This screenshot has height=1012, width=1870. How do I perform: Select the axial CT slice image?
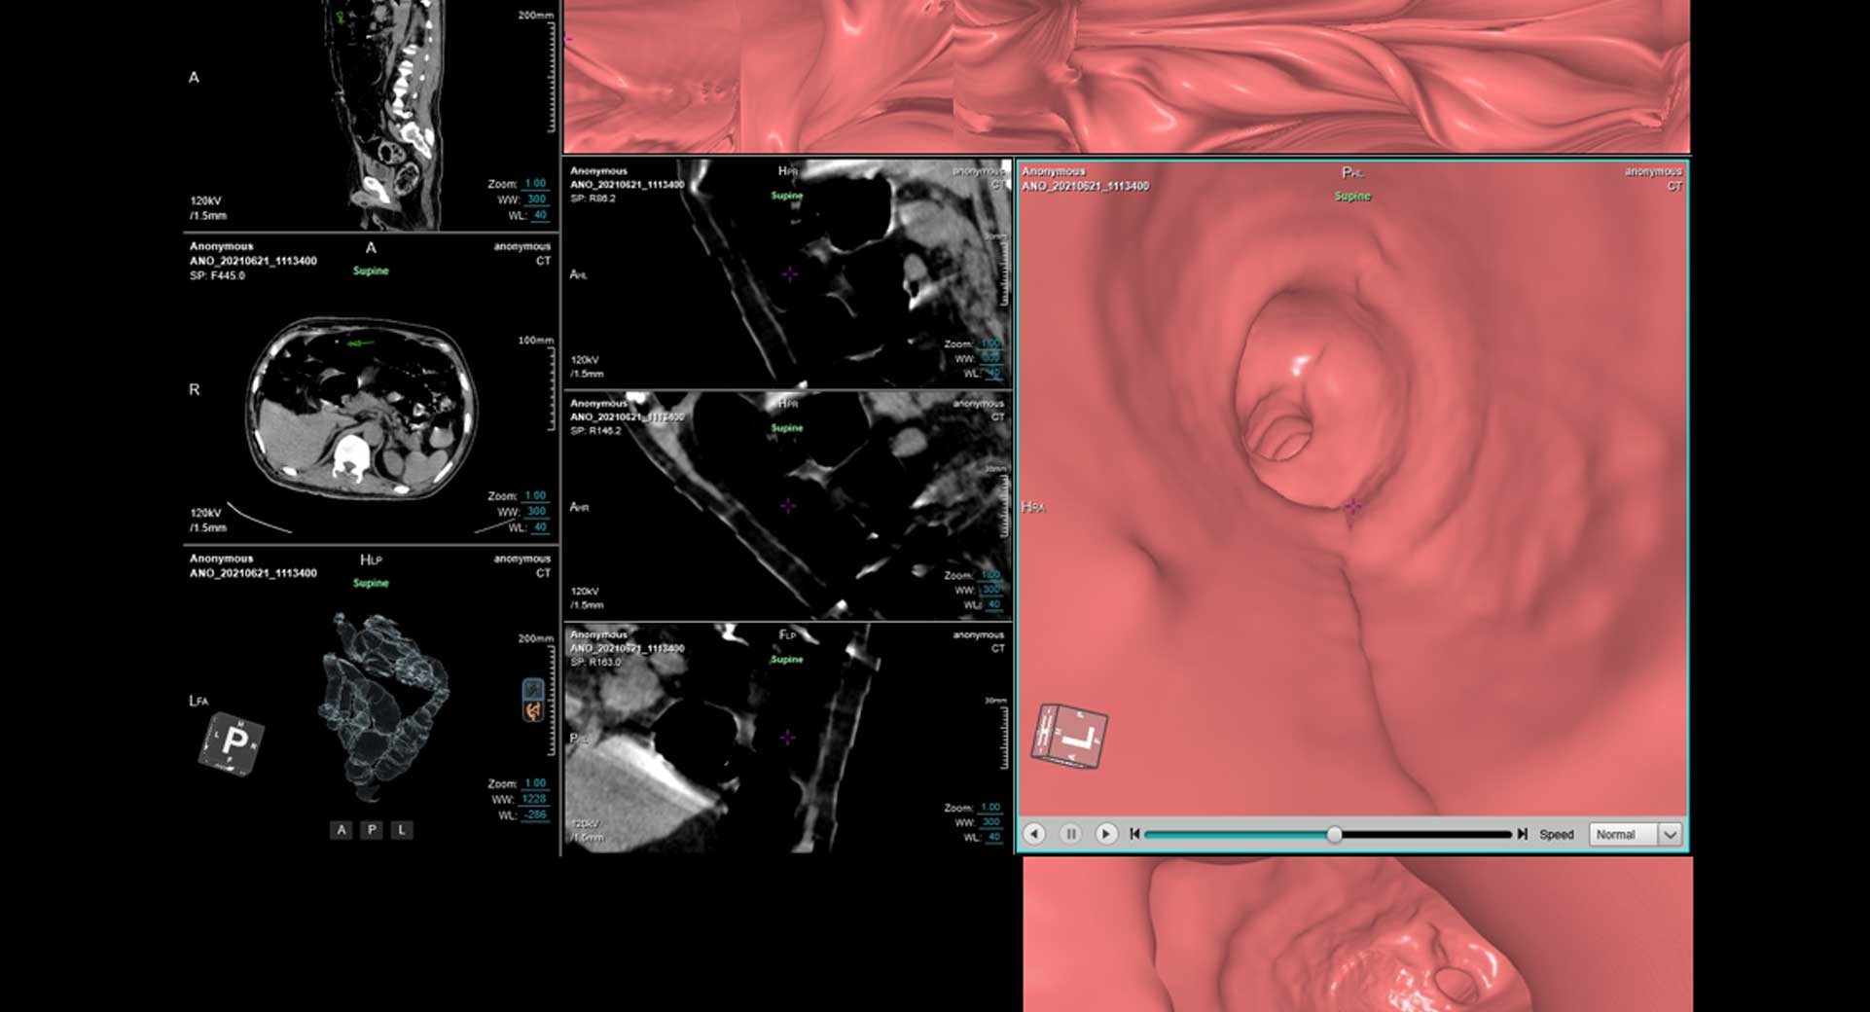[362, 409]
